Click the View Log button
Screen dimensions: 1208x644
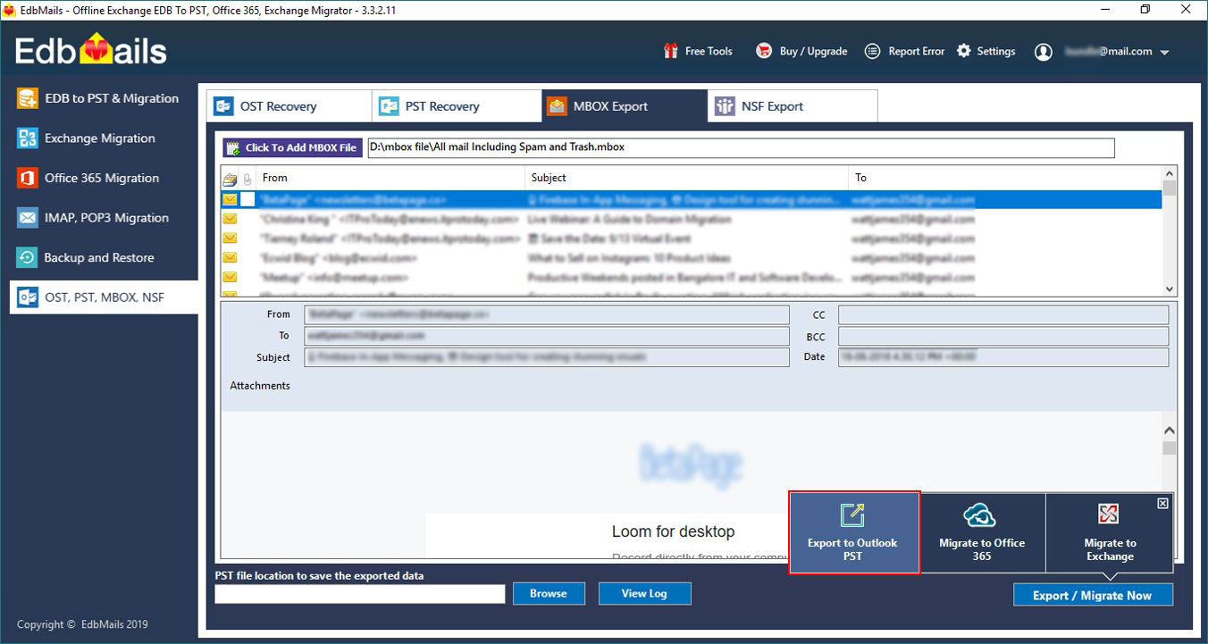(644, 593)
